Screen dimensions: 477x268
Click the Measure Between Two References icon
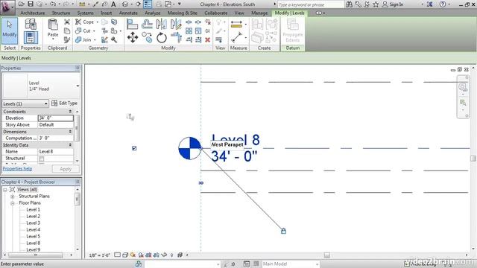click(236, 37)
